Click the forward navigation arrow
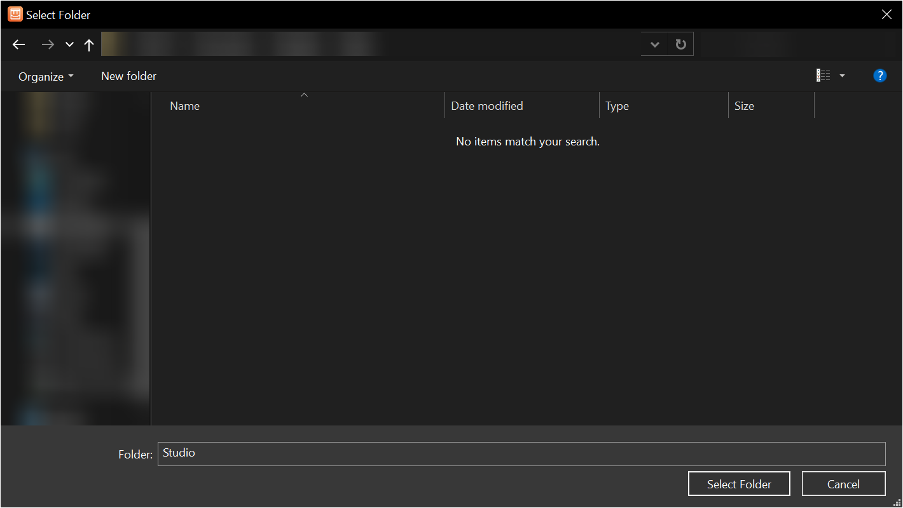Viewport: 903px width, 508px height. pos(48,44)
